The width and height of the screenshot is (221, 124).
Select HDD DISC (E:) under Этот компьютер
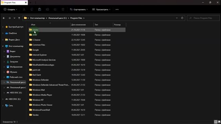(14, 93)
